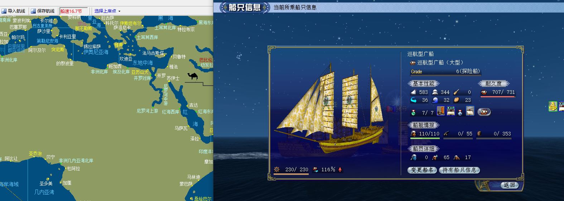This screenshot has height=201, width=564.
Task: Click the ship type icon beside 巡航型广船（大型）
Action: tap(413, 63)
